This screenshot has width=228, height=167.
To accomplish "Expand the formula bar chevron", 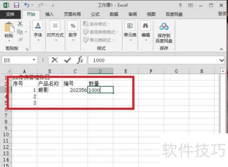I will point(222,61).
